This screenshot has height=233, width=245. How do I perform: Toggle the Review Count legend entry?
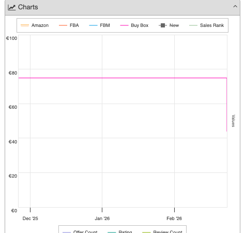click(162, 231)
